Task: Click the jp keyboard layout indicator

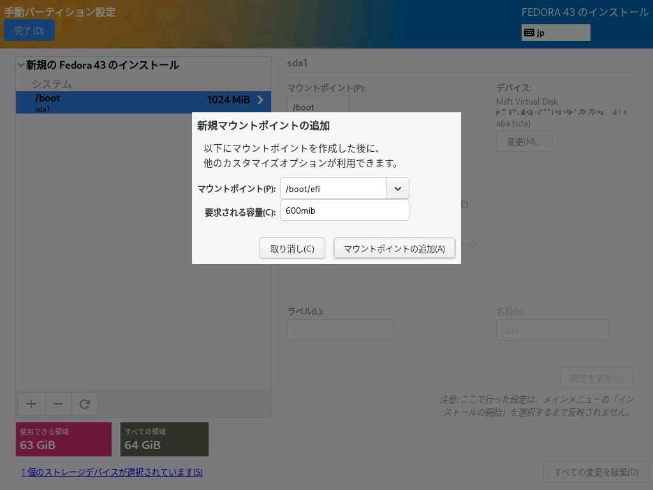Action: click(x=555, y=33)
